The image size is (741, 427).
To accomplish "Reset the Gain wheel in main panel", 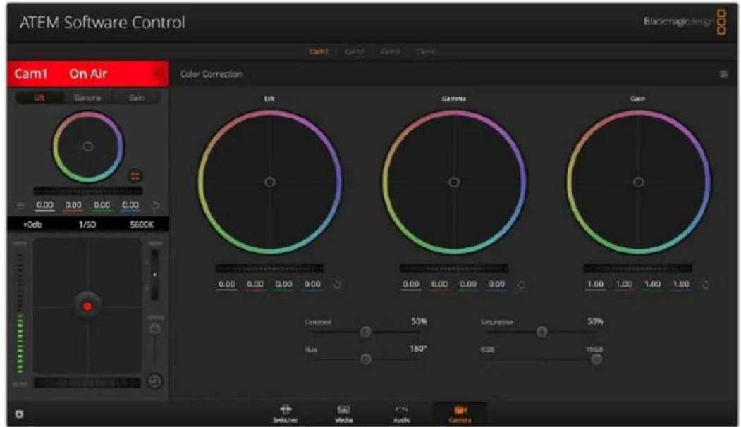I will pyautogui.click(x=705, y=285).
